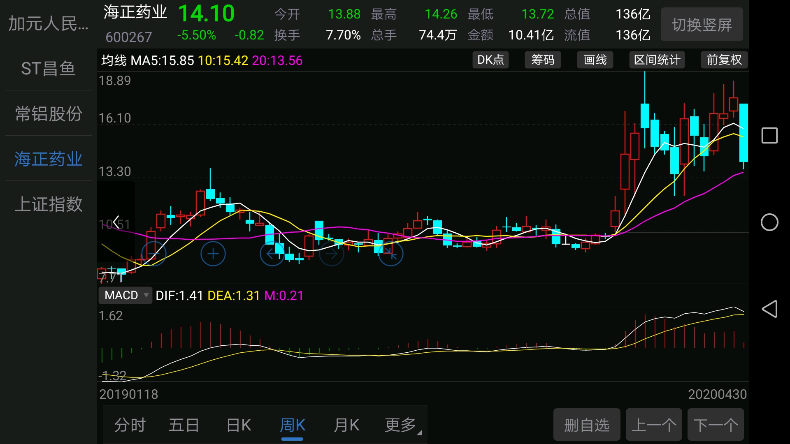Tap the end date 20200430

tap(717, 394)
